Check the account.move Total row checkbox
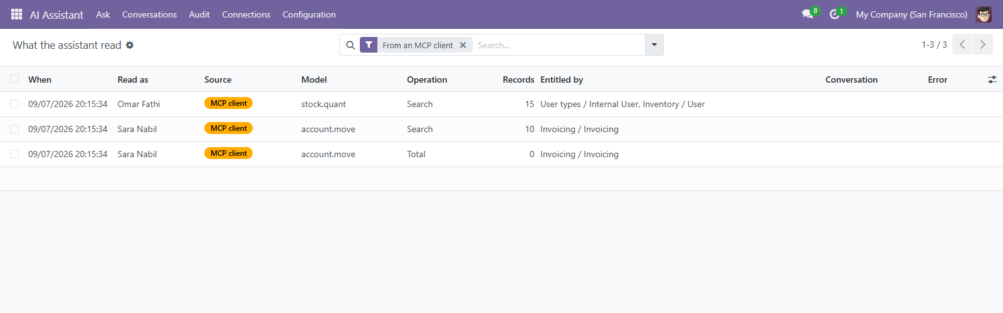1003x313 pixels. point(14,154)
